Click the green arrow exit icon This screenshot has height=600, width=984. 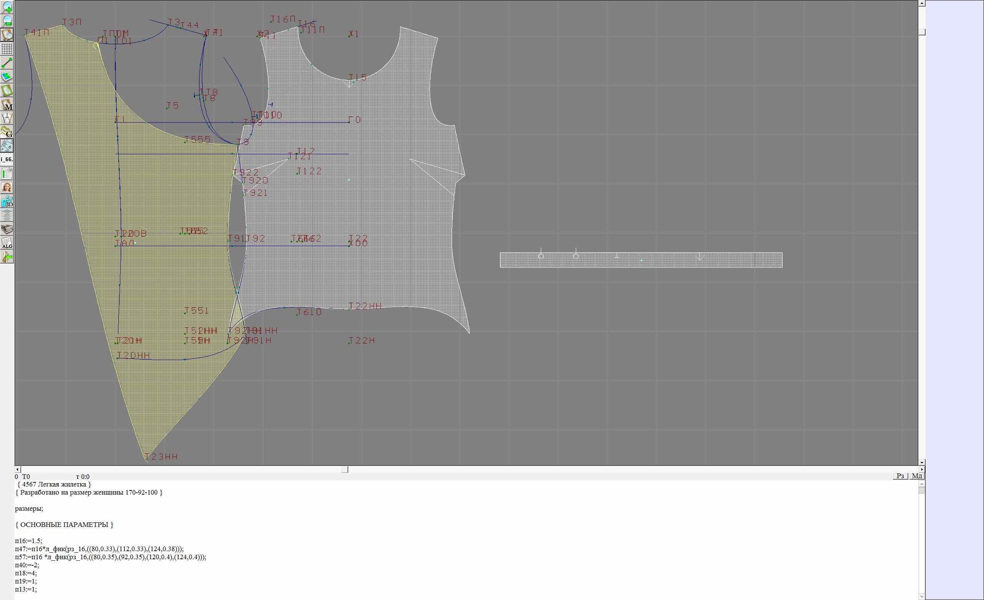[7, 257]
